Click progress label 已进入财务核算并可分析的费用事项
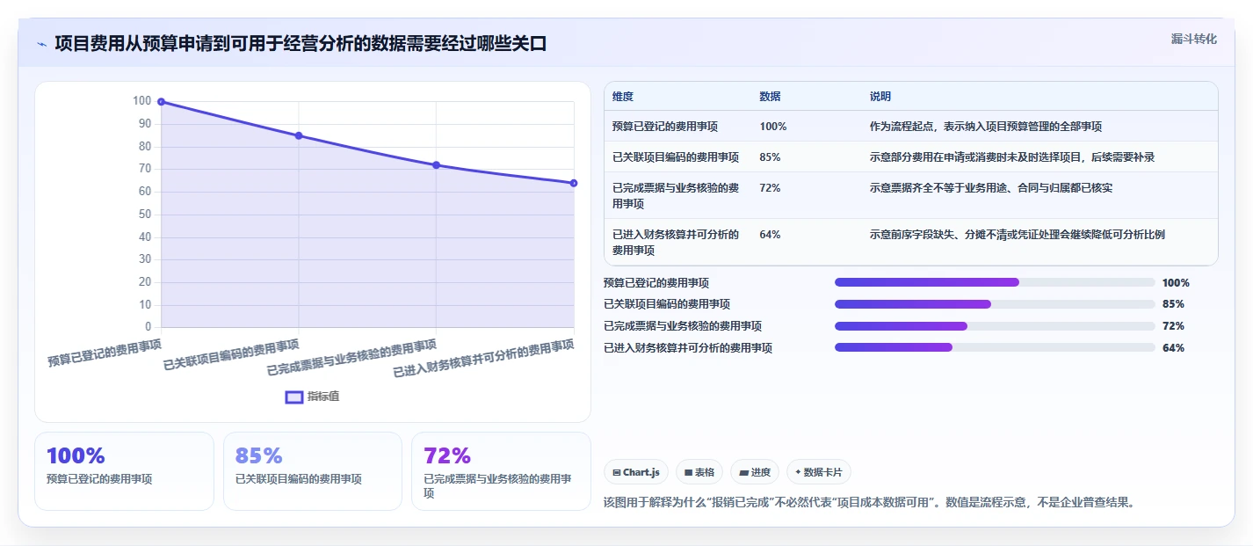 pos(688,348)
